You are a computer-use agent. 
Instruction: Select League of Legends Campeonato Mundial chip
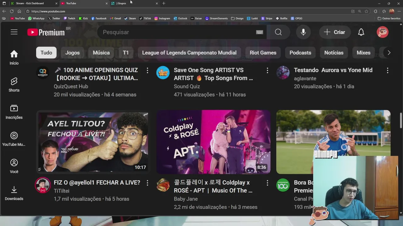189,53
